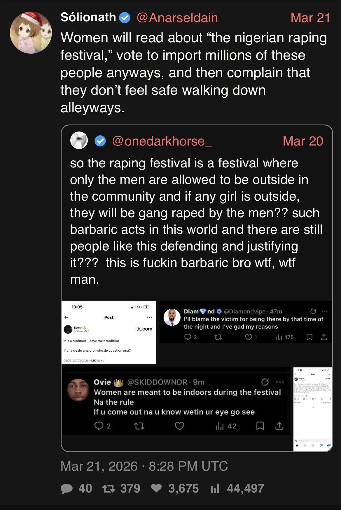Open the Evenn post screenshot thumbnail
Screen dimensions: 341x510
tap(109, 332)
